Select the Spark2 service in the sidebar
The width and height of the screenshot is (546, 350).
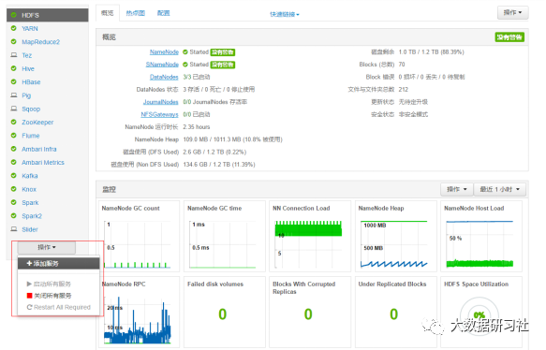tap(32, 216)
